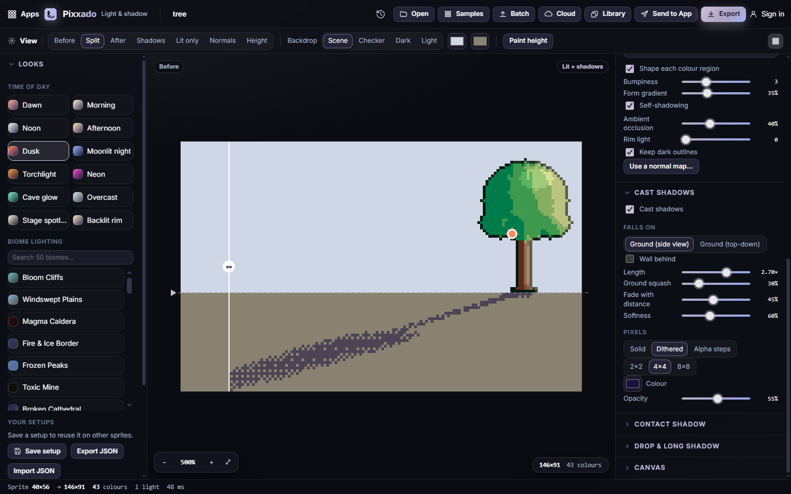Click the Search 50 biomes field
Viewport: 791px width, 494px height.
pyautogui.click(x=70, y=257)
